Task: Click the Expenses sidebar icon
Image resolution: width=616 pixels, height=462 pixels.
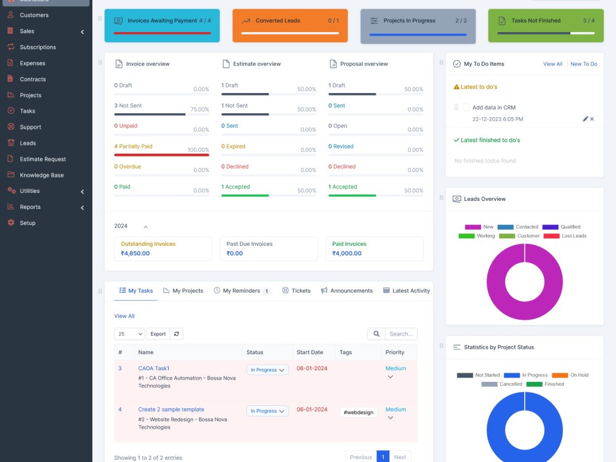Action: click(10, 63)
